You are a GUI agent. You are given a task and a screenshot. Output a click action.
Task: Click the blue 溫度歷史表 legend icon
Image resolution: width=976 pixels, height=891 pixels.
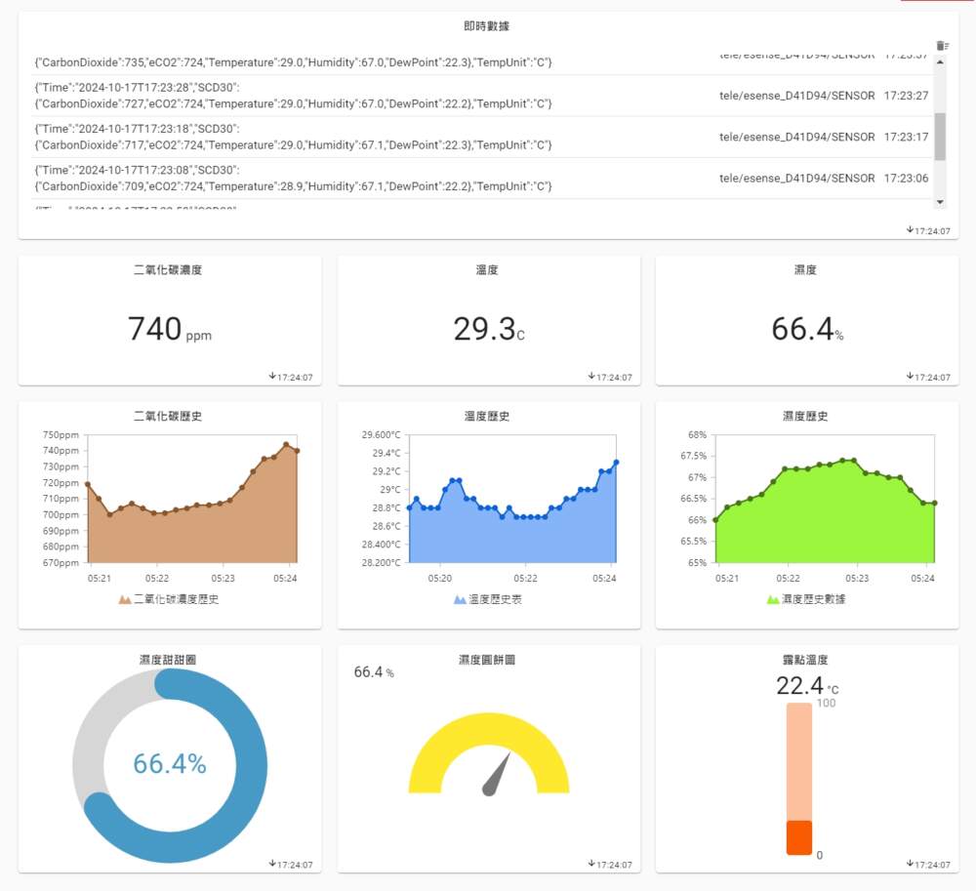tap(460, 599)
